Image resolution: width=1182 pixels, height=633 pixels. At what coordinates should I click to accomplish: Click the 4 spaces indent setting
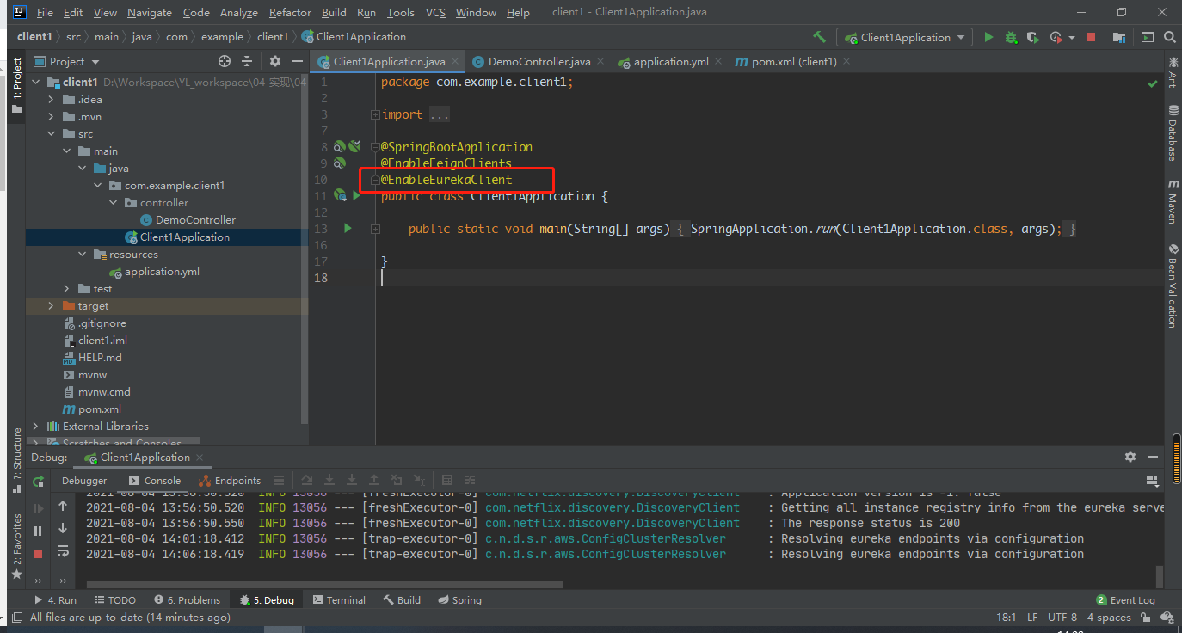click(1109, 618)
